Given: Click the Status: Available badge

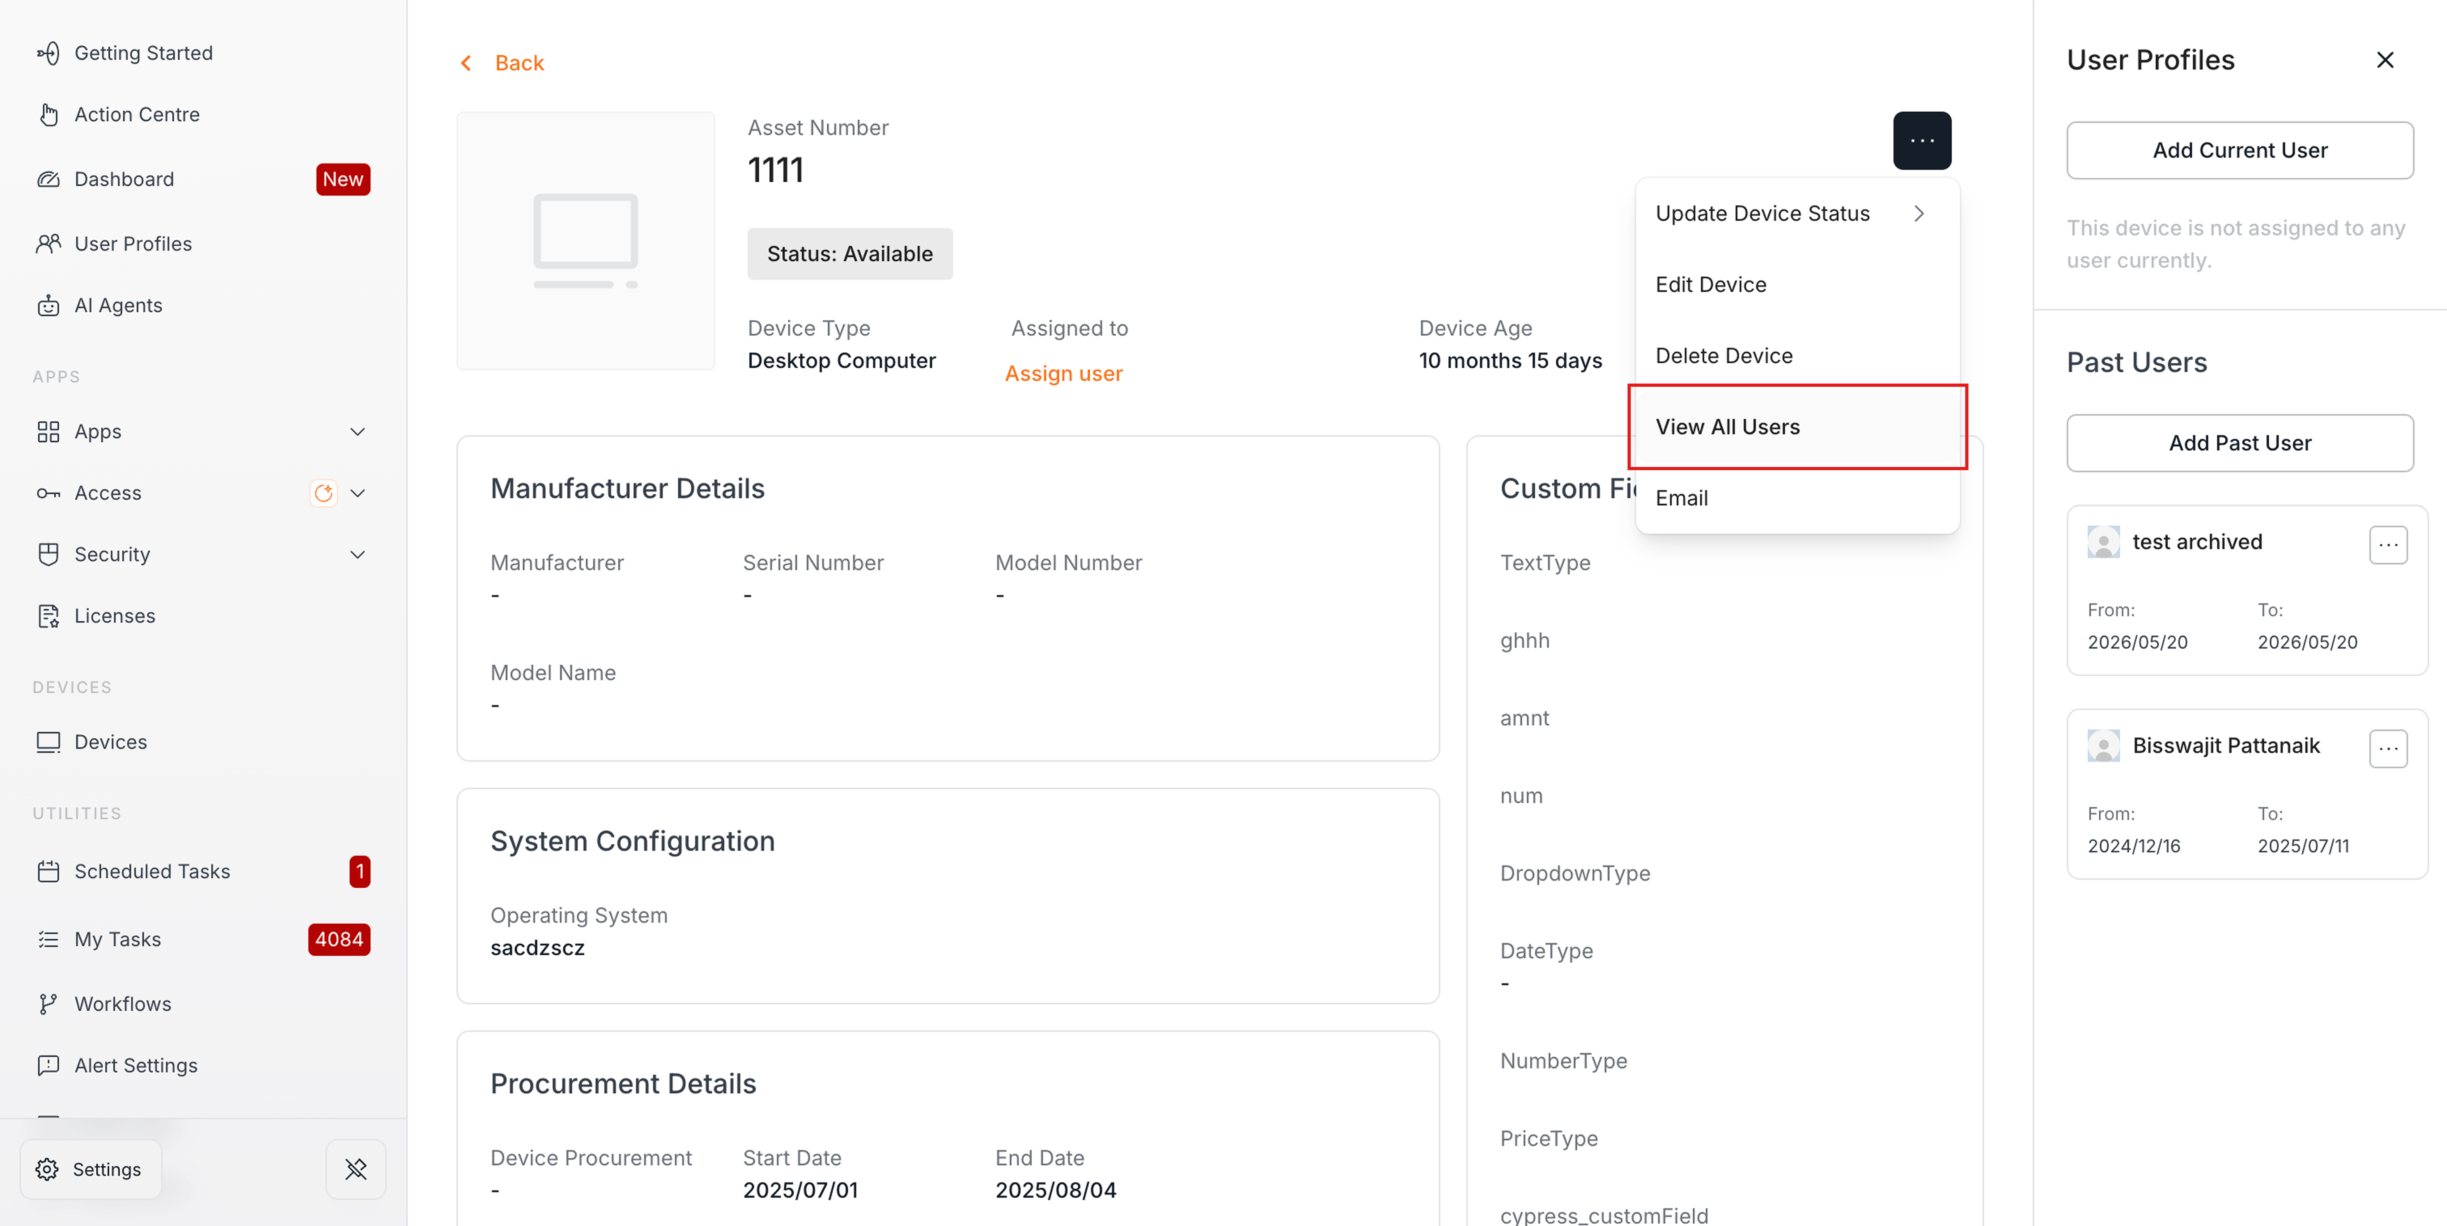Looking at the screenshot, I should [x=850, y=255].
